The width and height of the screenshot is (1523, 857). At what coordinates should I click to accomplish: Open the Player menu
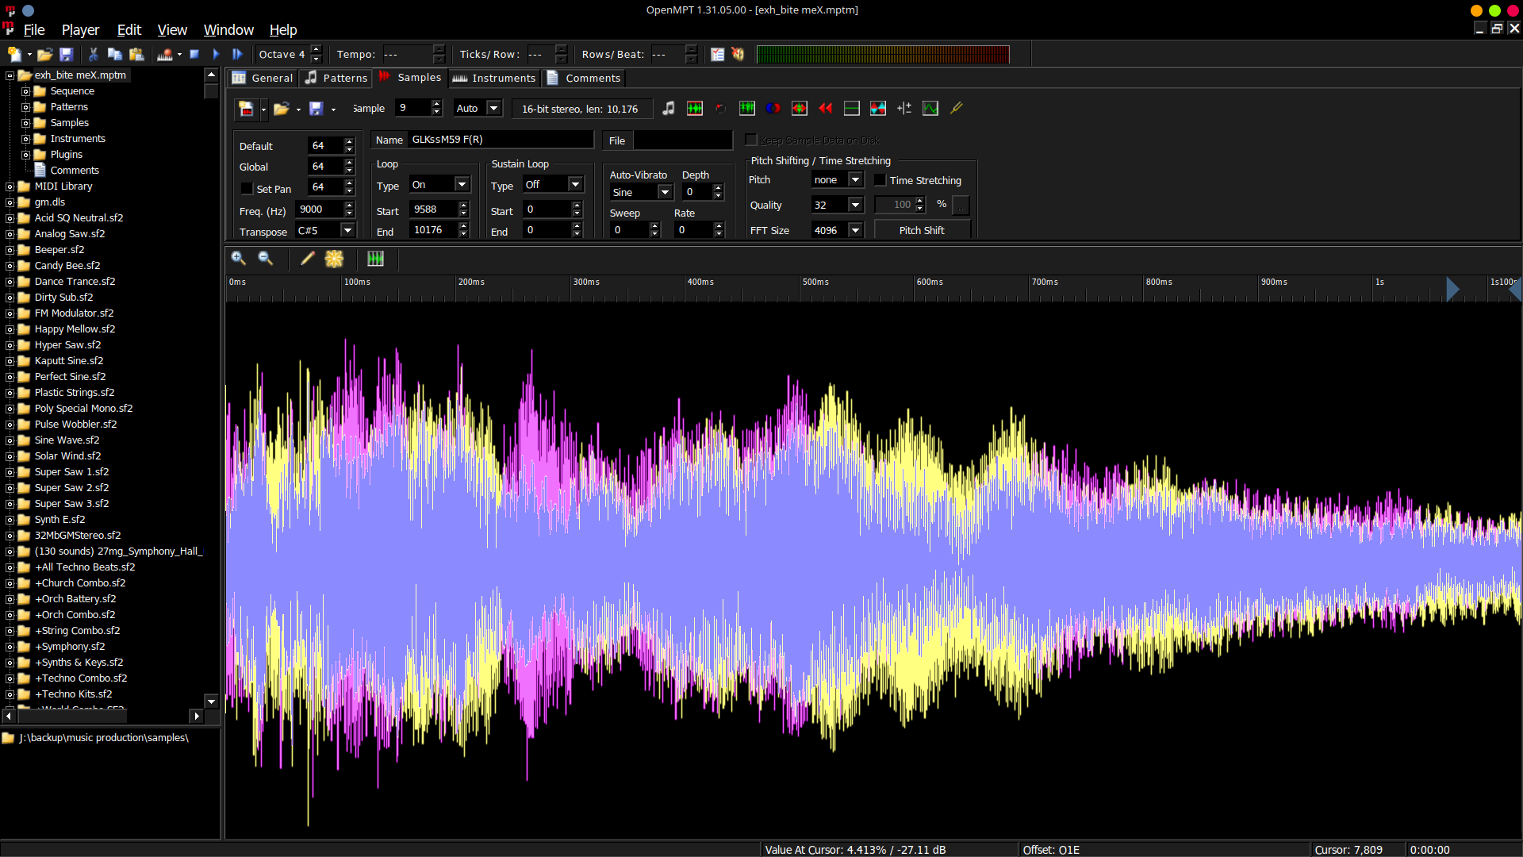click(x=80, y=29)
